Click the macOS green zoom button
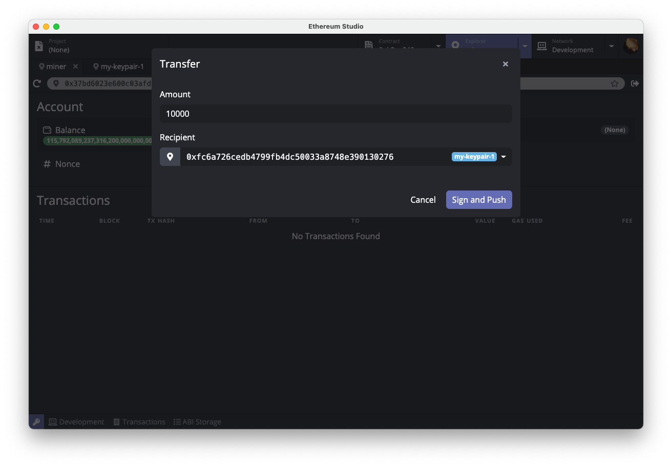672x467 pixels. 56,27
